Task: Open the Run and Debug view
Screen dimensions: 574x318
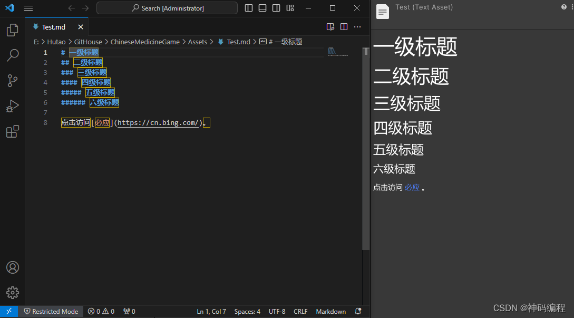Action: click(x=13, y=106)
